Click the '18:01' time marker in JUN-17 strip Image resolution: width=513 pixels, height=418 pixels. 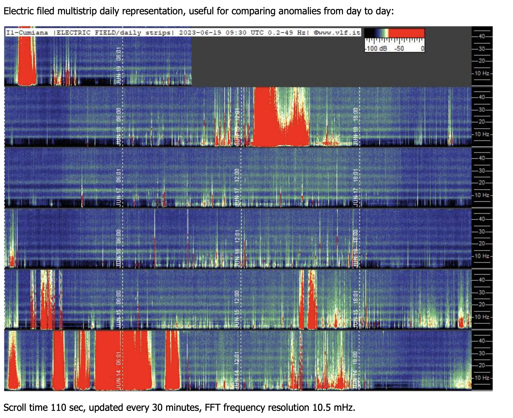pyautogui.click(x=355, y=176)
